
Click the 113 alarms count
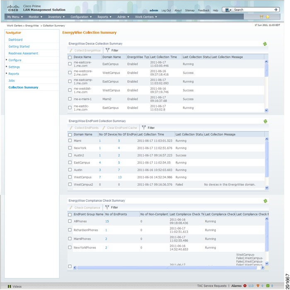coord(251,286)
